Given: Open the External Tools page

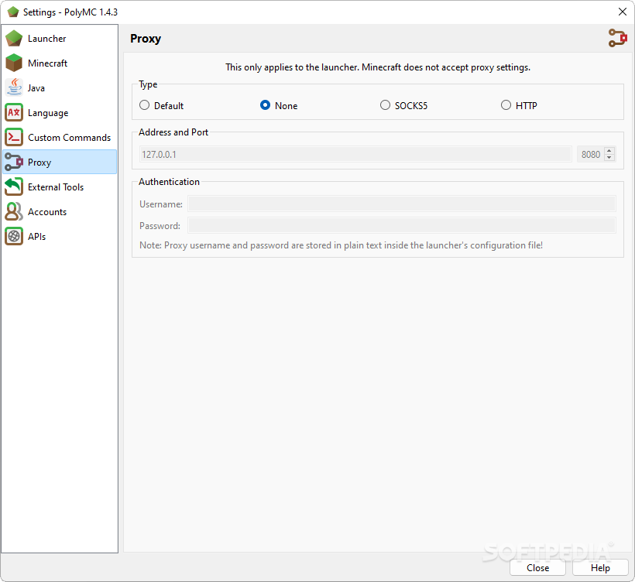Looking at the screenshot, I should 60,187.
